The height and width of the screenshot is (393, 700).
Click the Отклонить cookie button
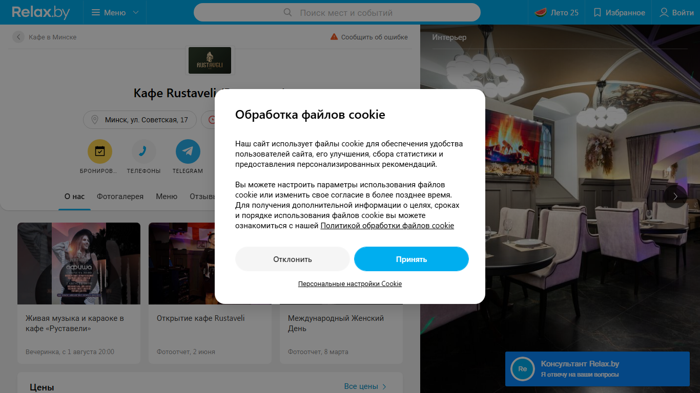point(293,259)
